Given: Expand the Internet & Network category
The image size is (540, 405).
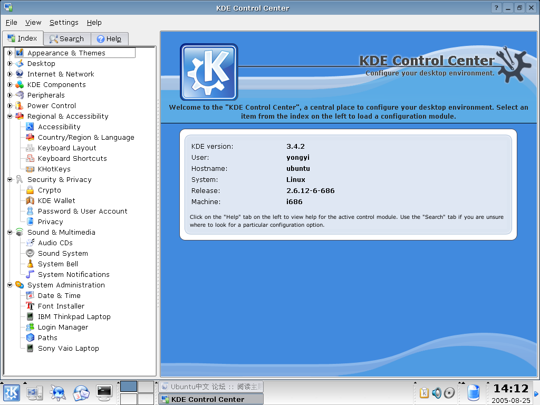Looking at the screenshot, I should coord(9,74).
